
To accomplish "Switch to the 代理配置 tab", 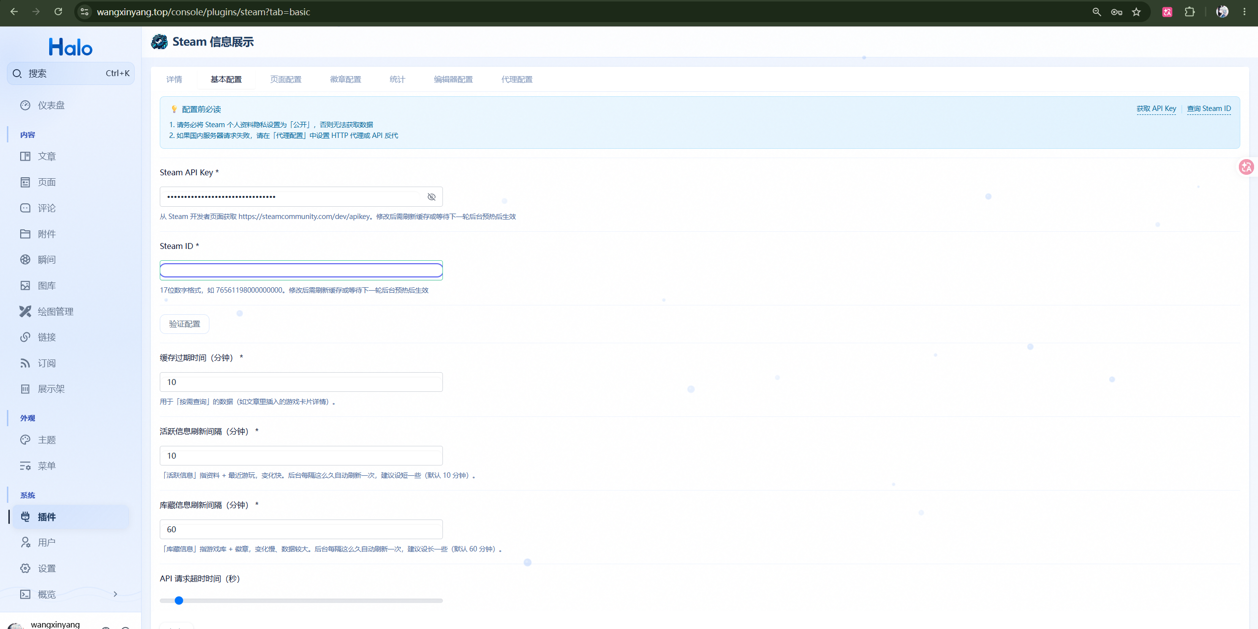I will coord(517,80).
